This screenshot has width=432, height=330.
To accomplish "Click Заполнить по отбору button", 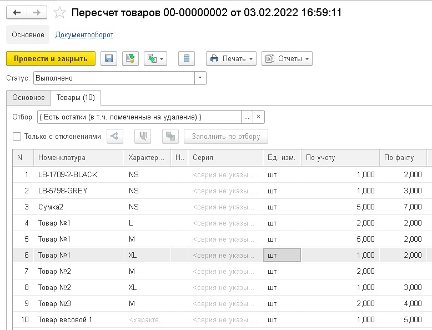I will point(226,136).
